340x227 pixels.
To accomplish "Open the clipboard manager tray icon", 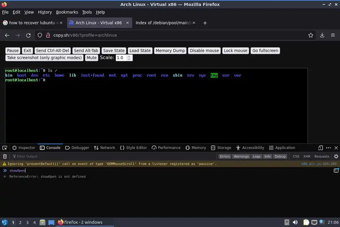I will 306,222.
